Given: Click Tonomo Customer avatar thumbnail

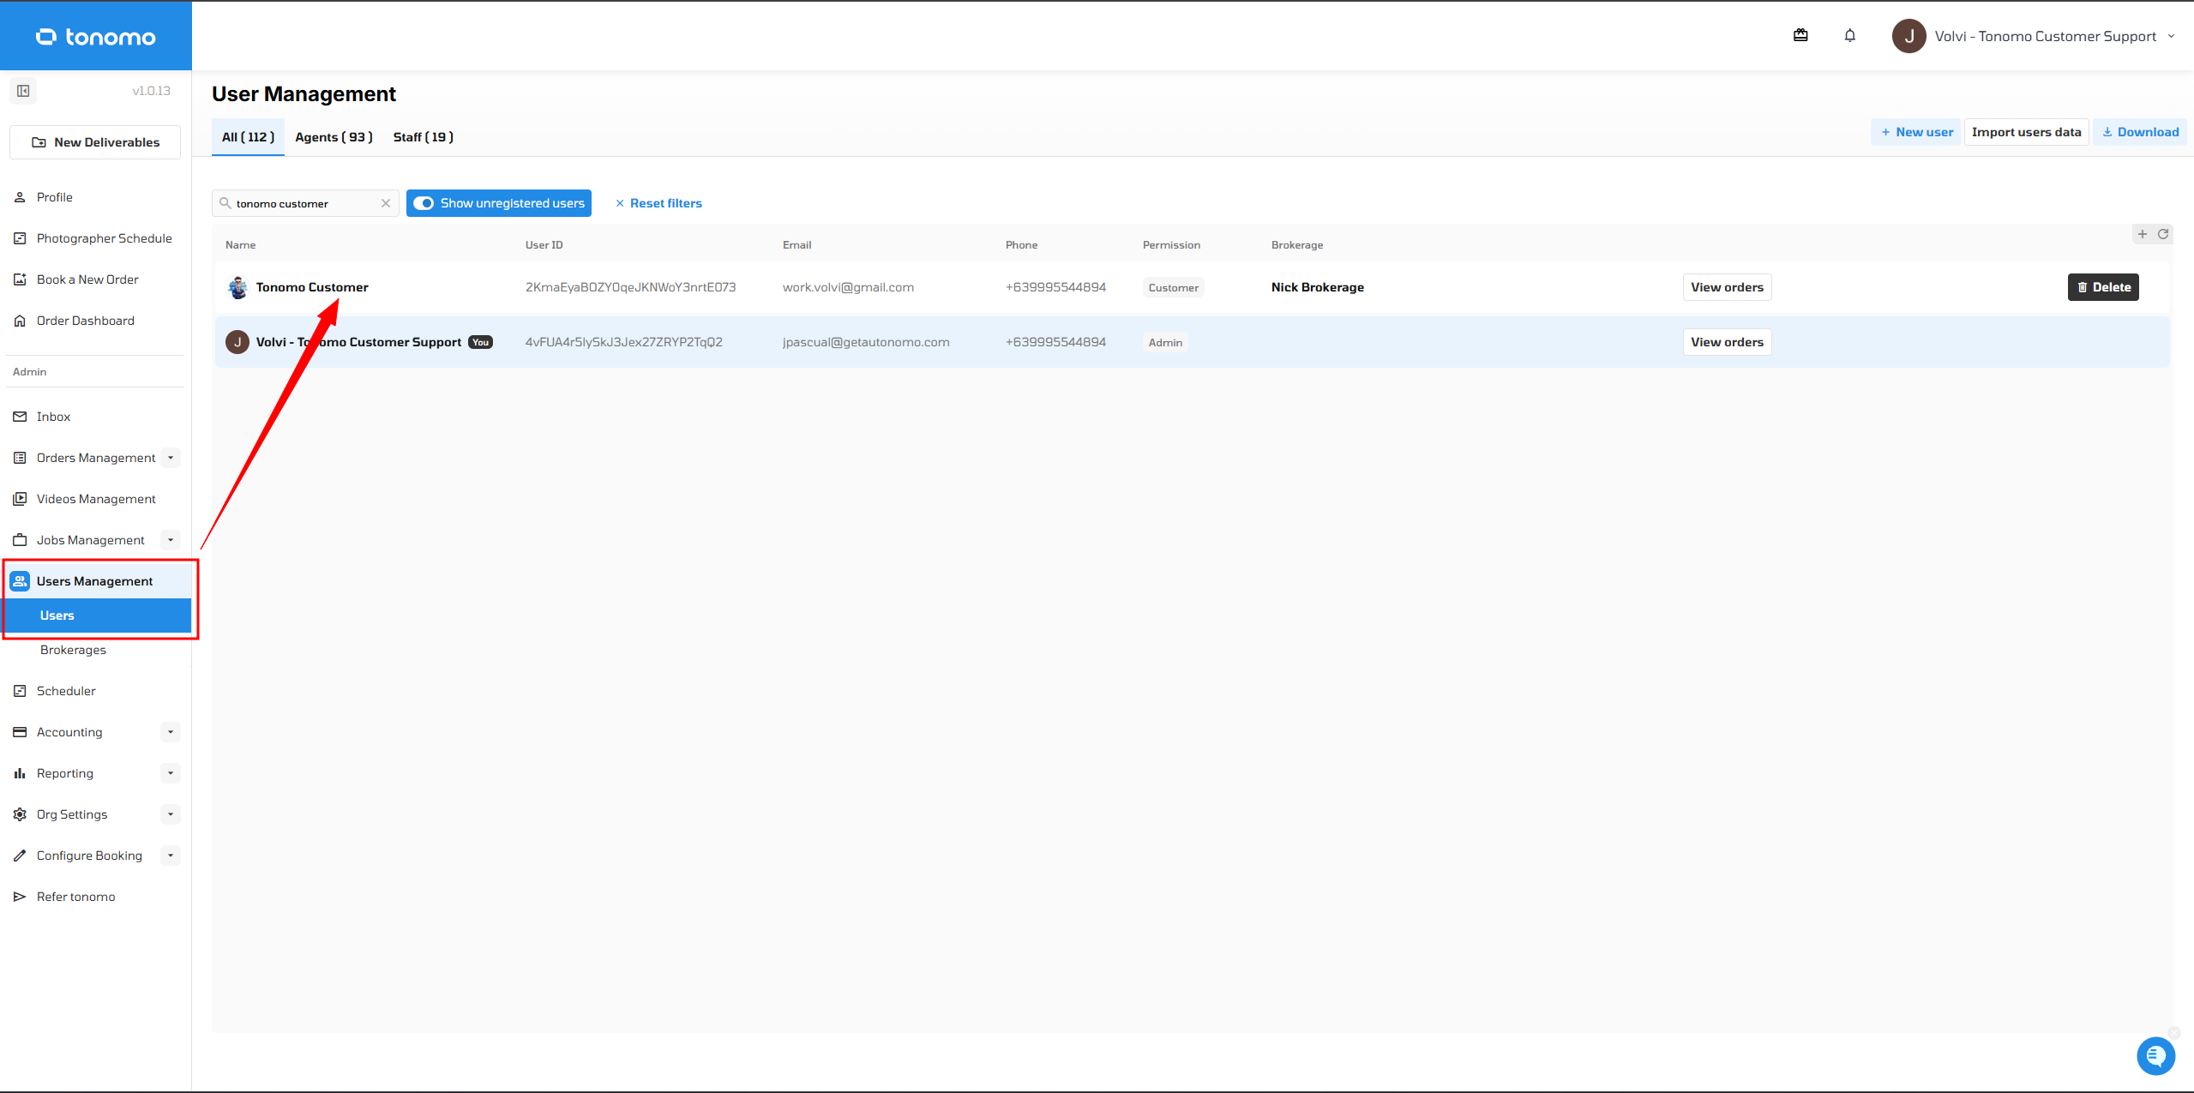Looking at the screenshot, I should (237, 287).
